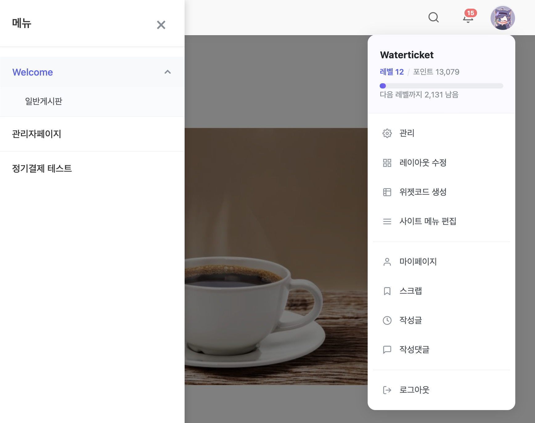Open the 관리자페이지 admin page
The height and width of the screenshot is (423, 535).
tap(36, 134)
